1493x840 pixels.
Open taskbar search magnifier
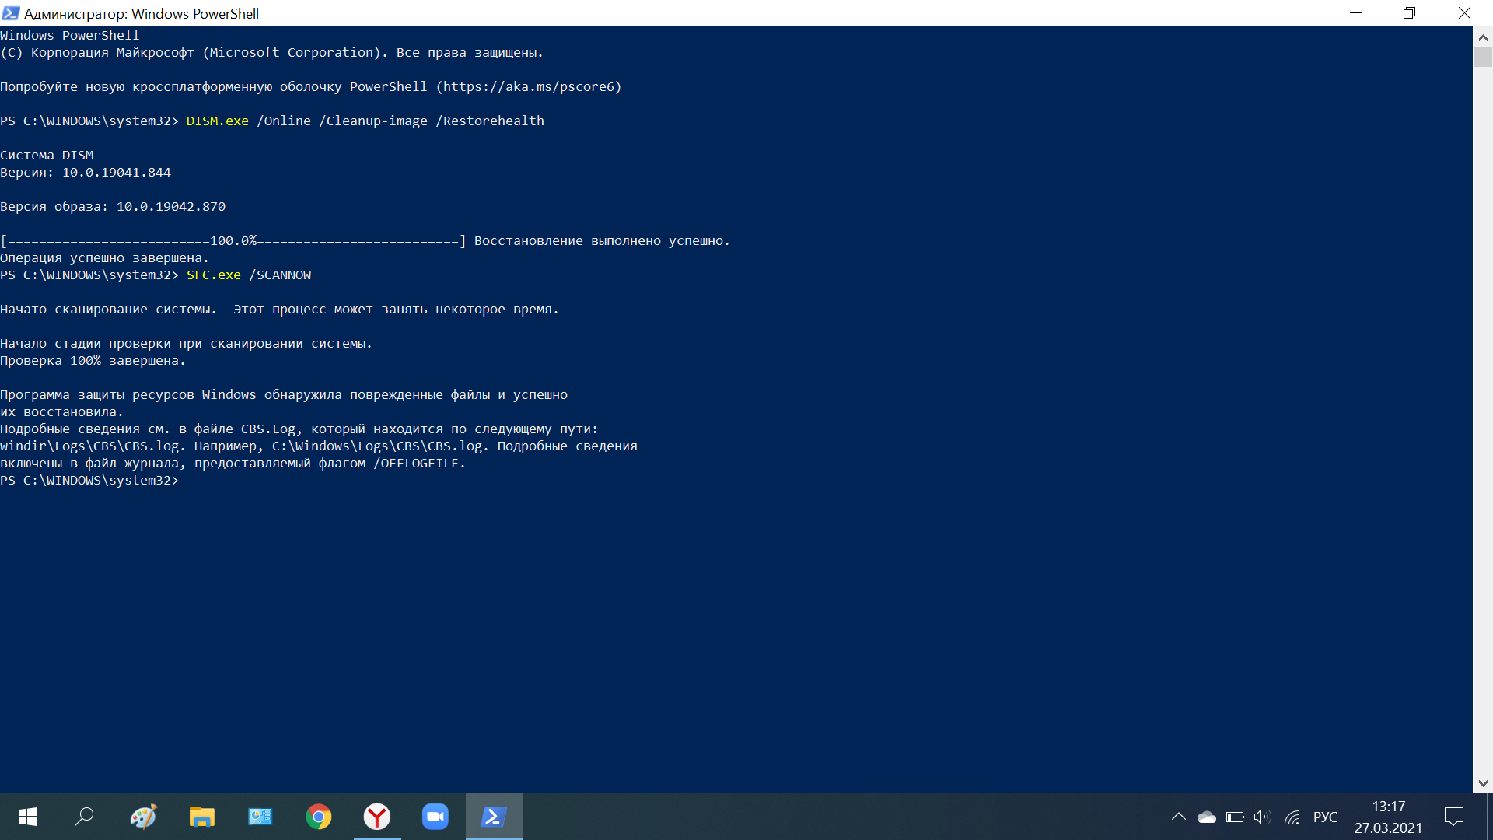click(84, 817)
